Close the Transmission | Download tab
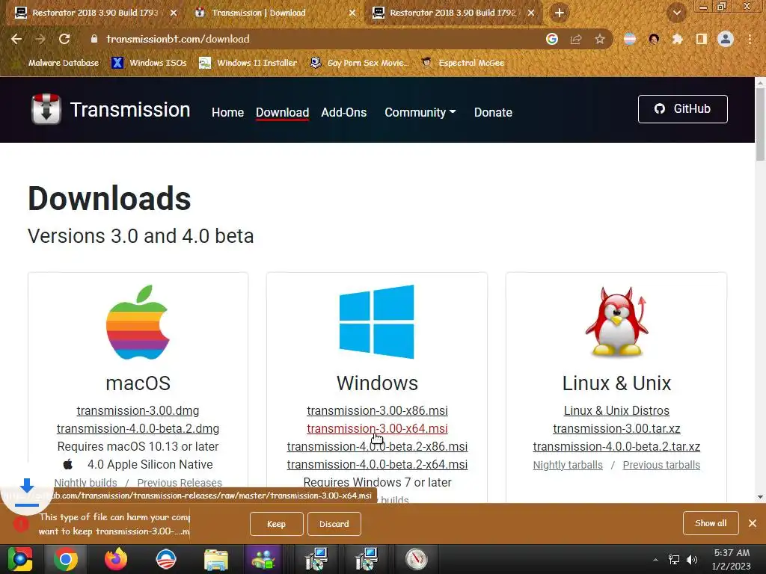The width and height of the screenshot is (766, 574). 352,13
